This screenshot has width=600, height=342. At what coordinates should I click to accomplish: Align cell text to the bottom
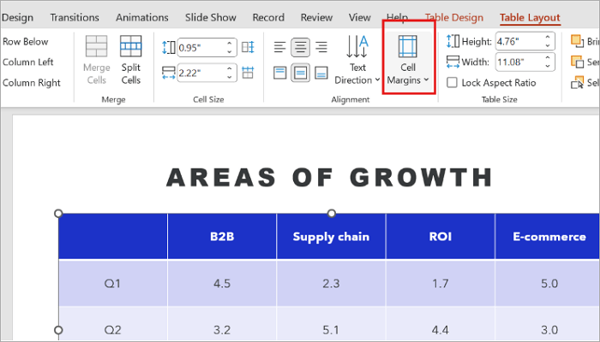[x=321, y=73]
